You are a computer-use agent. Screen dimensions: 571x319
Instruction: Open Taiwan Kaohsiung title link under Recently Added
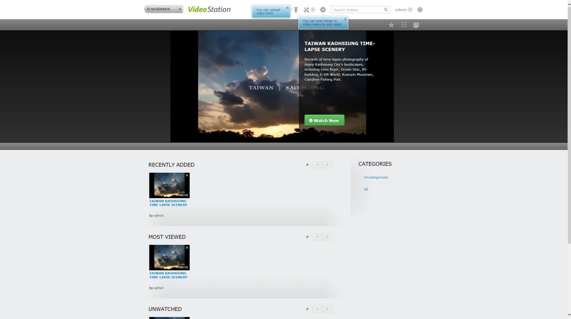point(168,203)
